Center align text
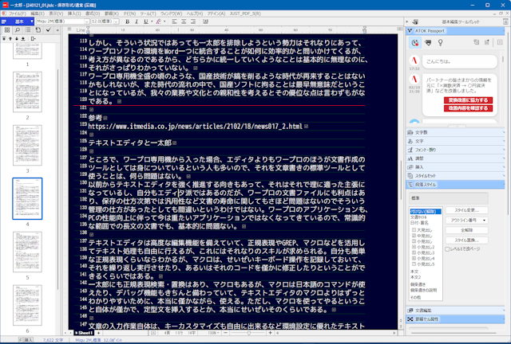The height and width of the screenshot is (344, 511). [x=184, y=21]
